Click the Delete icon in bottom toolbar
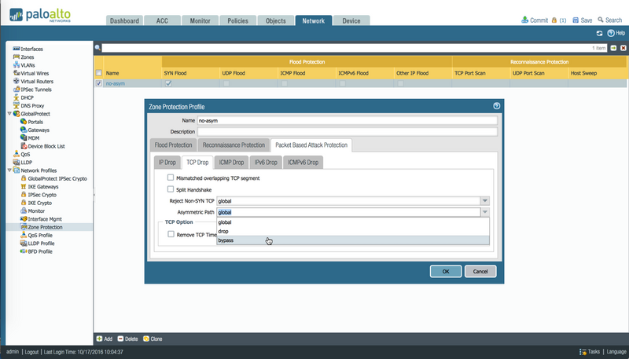Viewport: 629px width, 359px height. pyautogui.click(x=121, y=339)
